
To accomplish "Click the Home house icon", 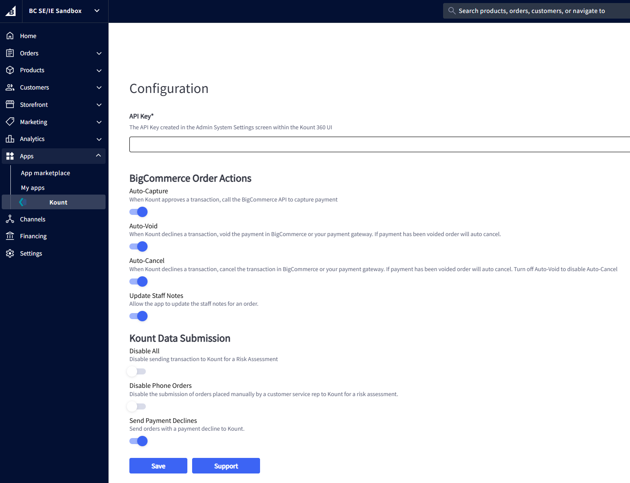I will click(x=10, y=36).
